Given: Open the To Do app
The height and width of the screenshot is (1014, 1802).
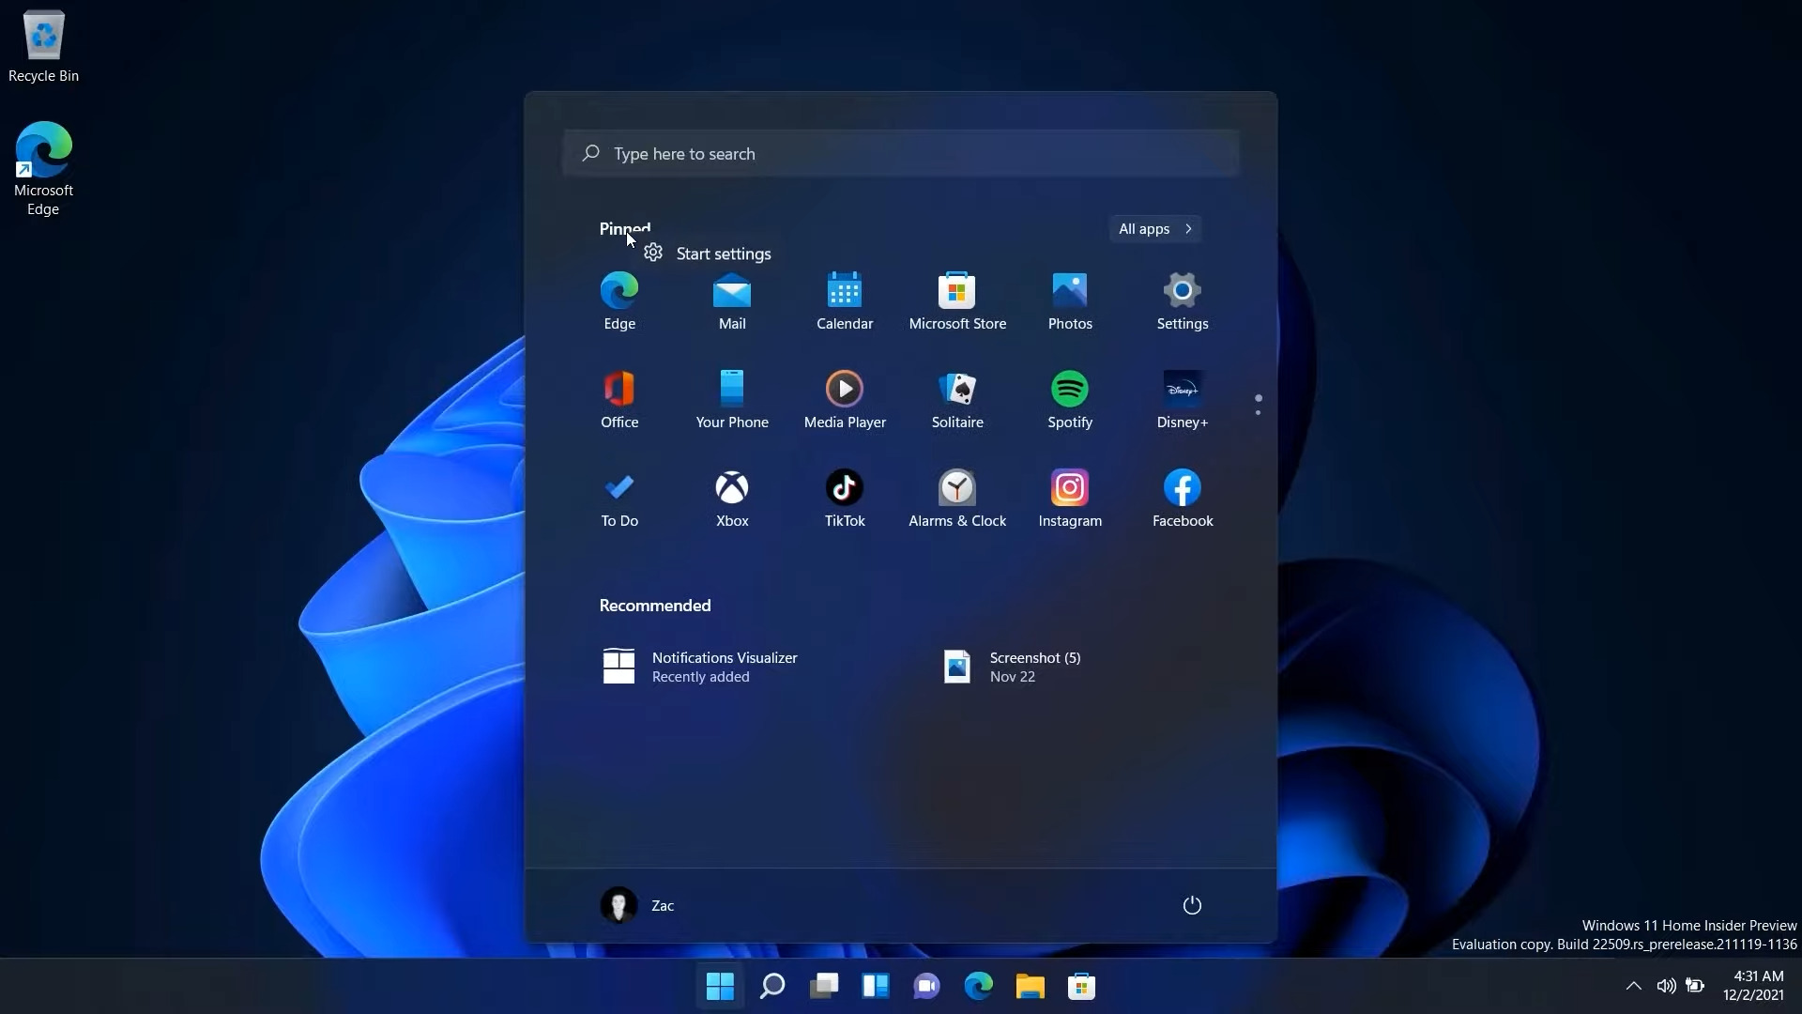Looking at the screenshot, I should (619, 499).
